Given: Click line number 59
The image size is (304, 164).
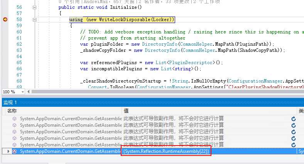Looking at the screenshot, I should pos(19,26).
